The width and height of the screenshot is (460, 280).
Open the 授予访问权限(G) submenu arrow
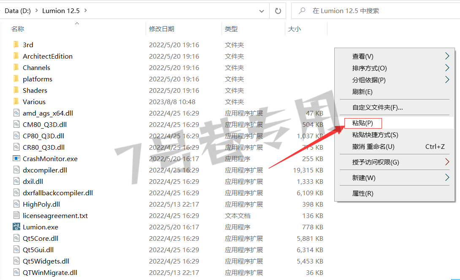(447, 162)
